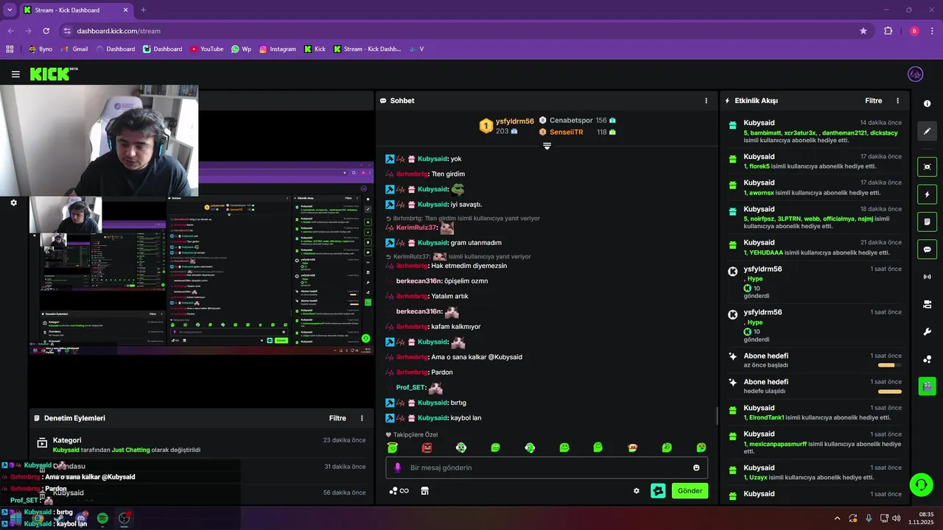Switch to Stream - Kick Dashboard browser tab
Screen dimensions: 943x530
coord(75,10)
